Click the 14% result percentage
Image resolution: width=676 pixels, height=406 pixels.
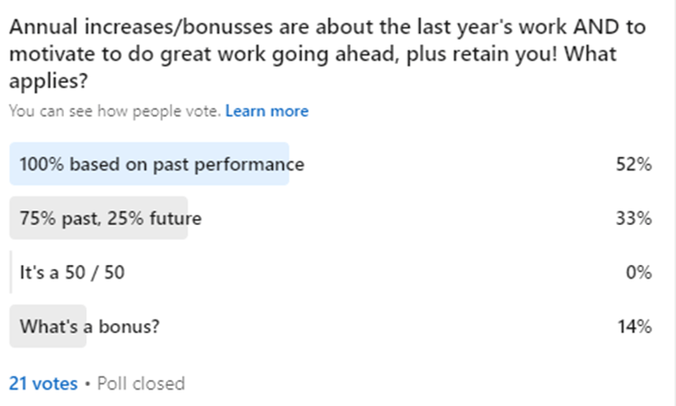tap(636, 326)
